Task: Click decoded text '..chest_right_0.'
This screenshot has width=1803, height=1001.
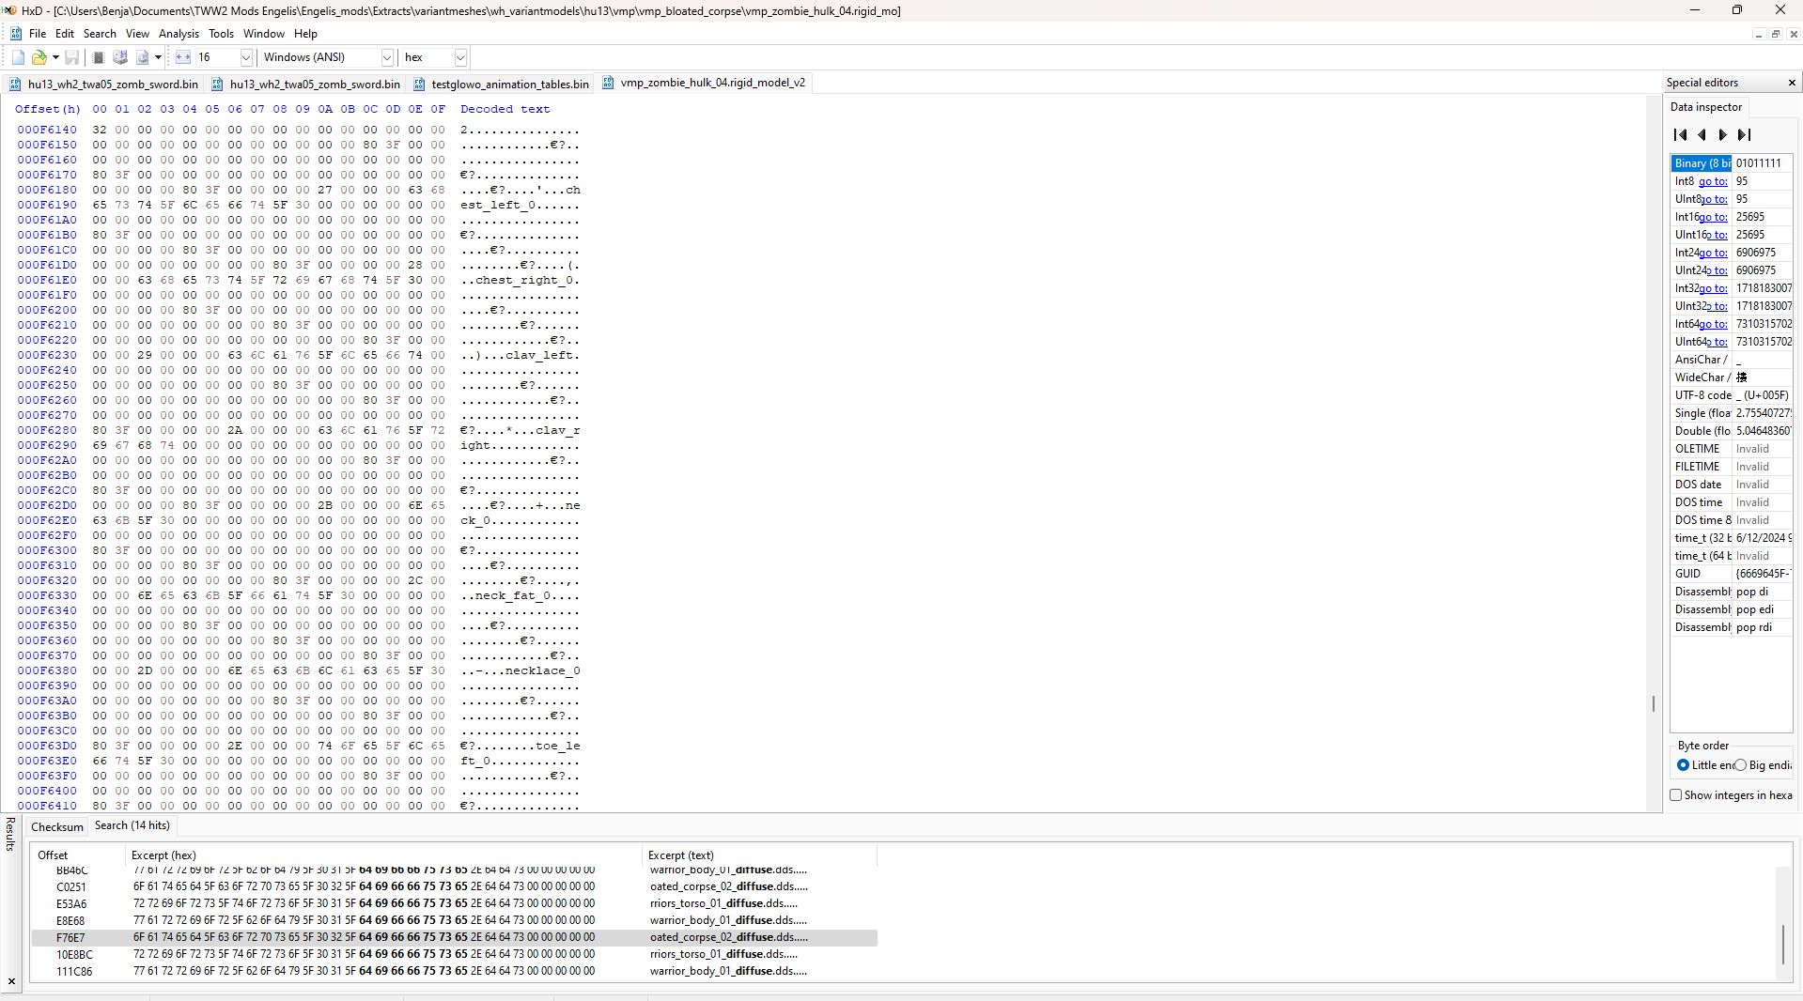Action: [520, 280]
